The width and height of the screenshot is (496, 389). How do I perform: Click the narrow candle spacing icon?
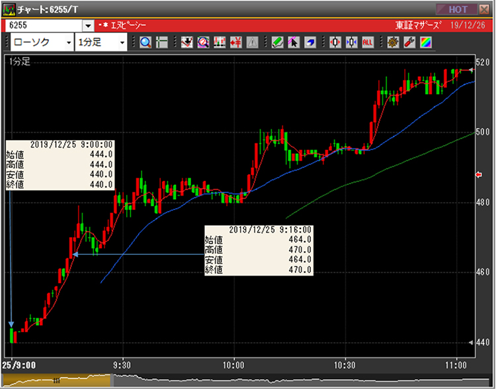tap(351, 42)
